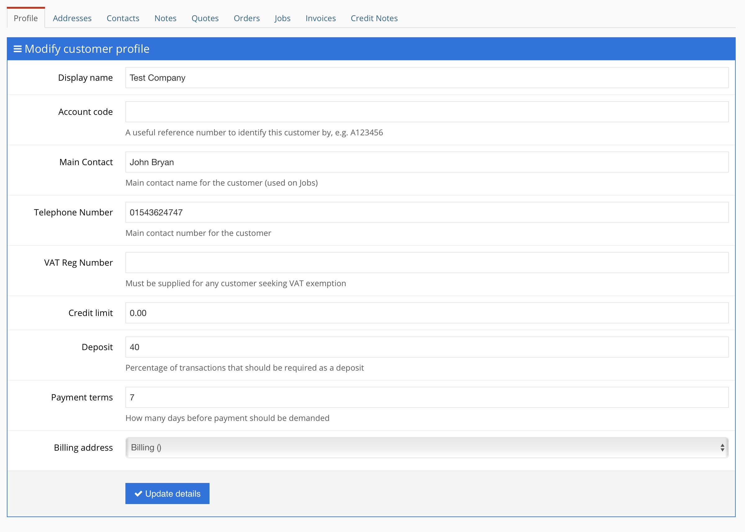Focus the Credit limit input
Viewport: 745px width, 532px height.
tap(427, 313)
